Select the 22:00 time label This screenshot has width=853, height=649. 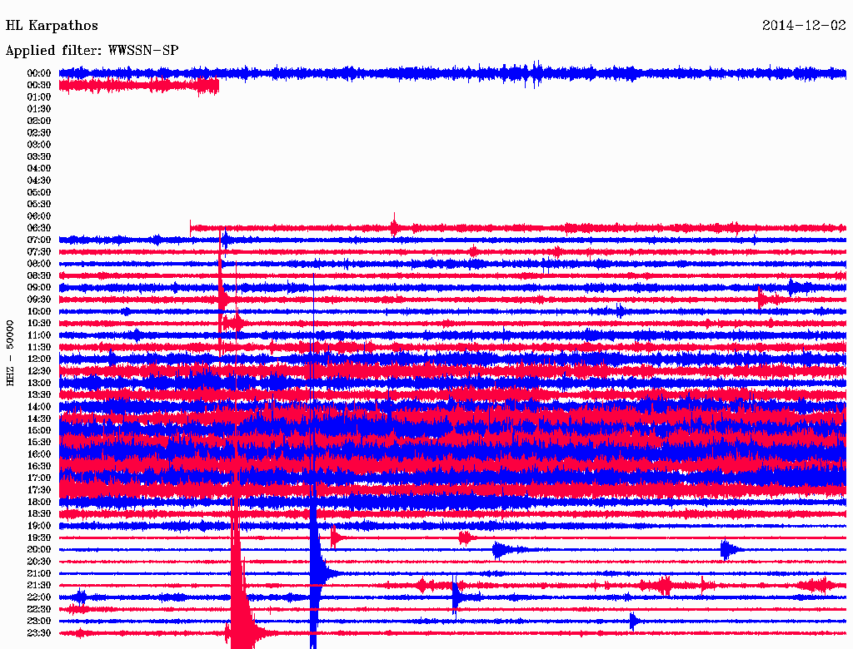pos(39,598)
